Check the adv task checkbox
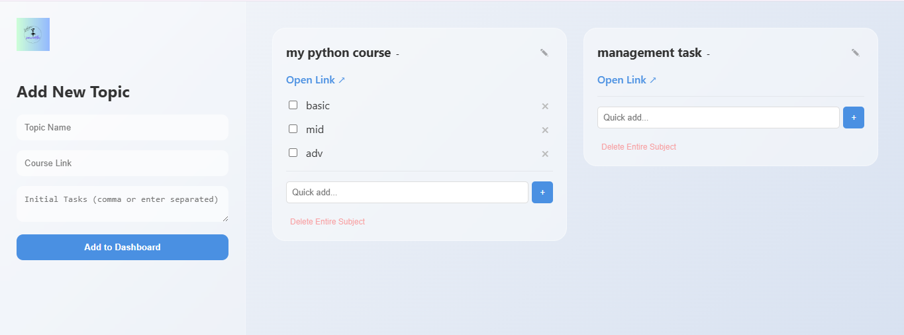 pyautogui.click(x=293, y=153)
